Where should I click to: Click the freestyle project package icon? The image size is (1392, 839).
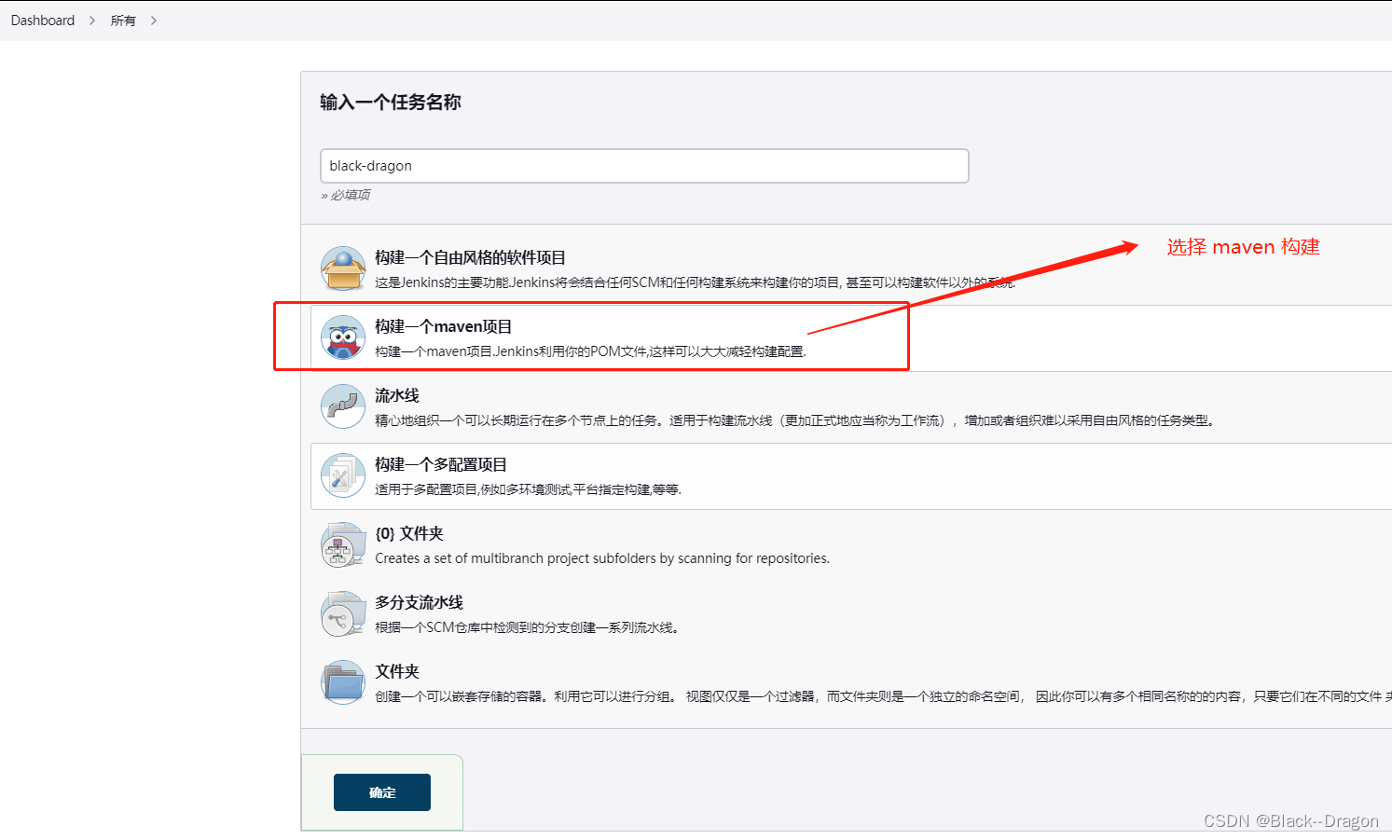[x=343, y=268]
